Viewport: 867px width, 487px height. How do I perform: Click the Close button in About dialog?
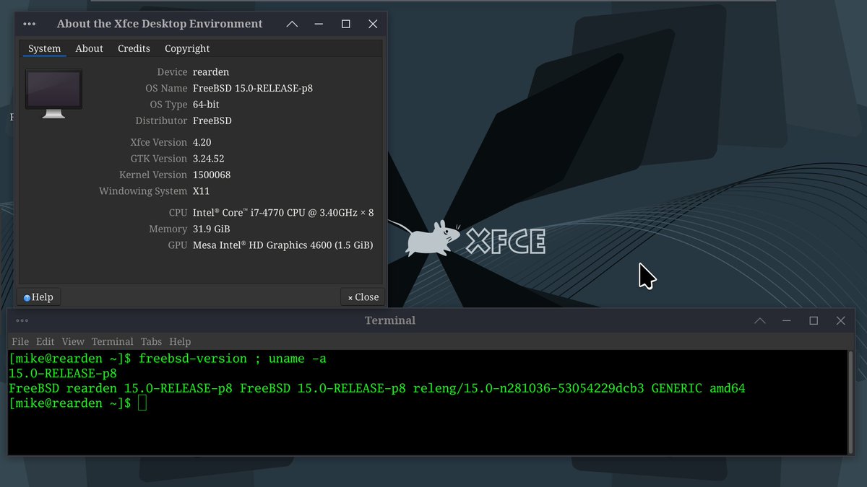[363, 297]
